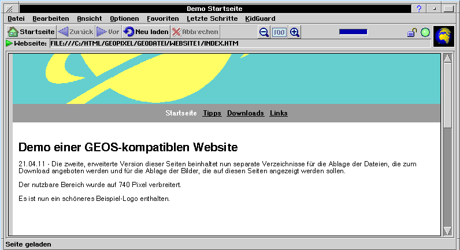Click the globe logo icon
460x250 pixels.
click(444, 36)
